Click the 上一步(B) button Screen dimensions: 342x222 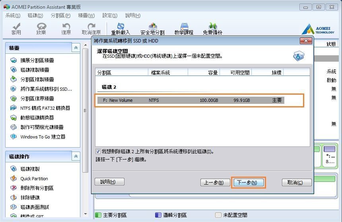pos(215,183)
